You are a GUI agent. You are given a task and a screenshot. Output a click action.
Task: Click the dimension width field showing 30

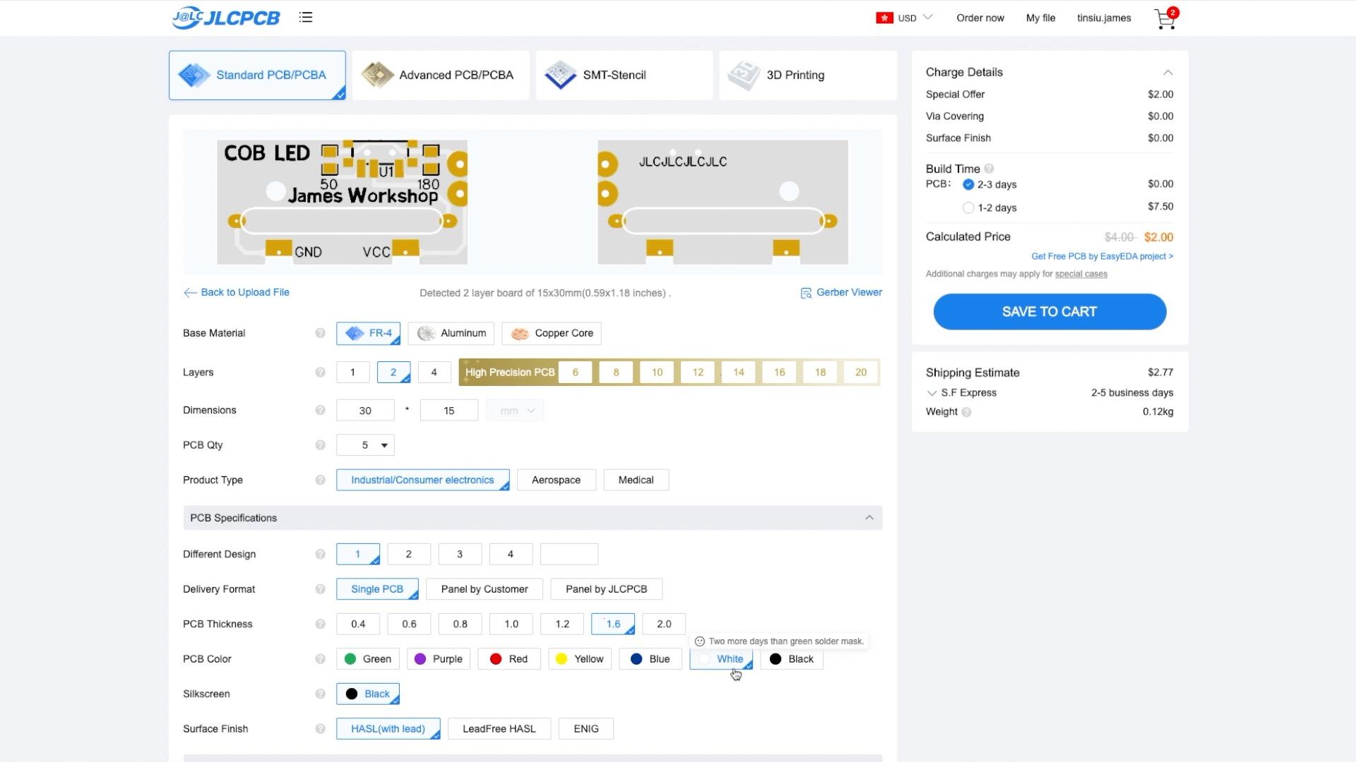(365, 411)
